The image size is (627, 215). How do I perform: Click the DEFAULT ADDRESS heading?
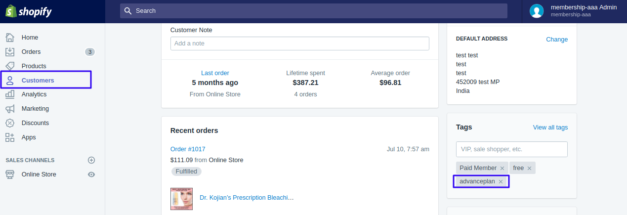482,39
